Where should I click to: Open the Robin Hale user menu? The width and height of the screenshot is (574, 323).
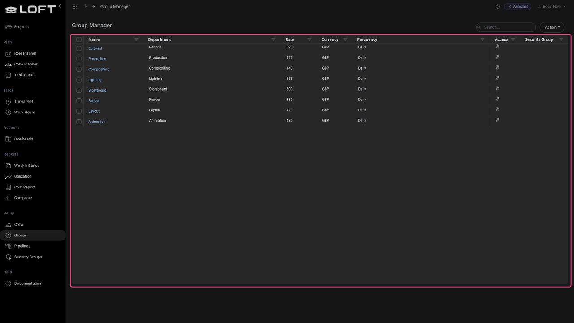(552, 7)
